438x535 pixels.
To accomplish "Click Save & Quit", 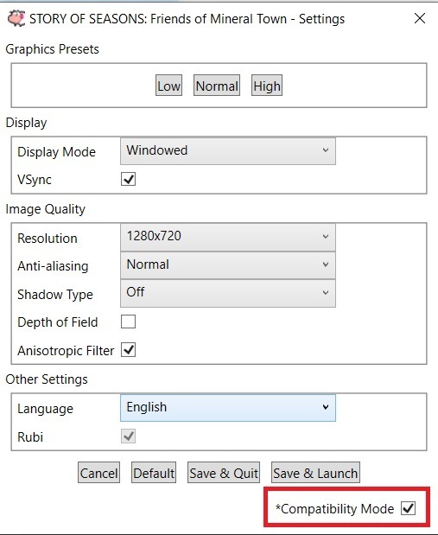I will 224,473.
